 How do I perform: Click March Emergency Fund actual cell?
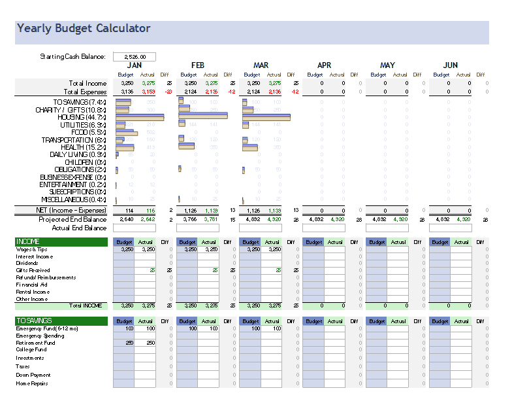272,328
